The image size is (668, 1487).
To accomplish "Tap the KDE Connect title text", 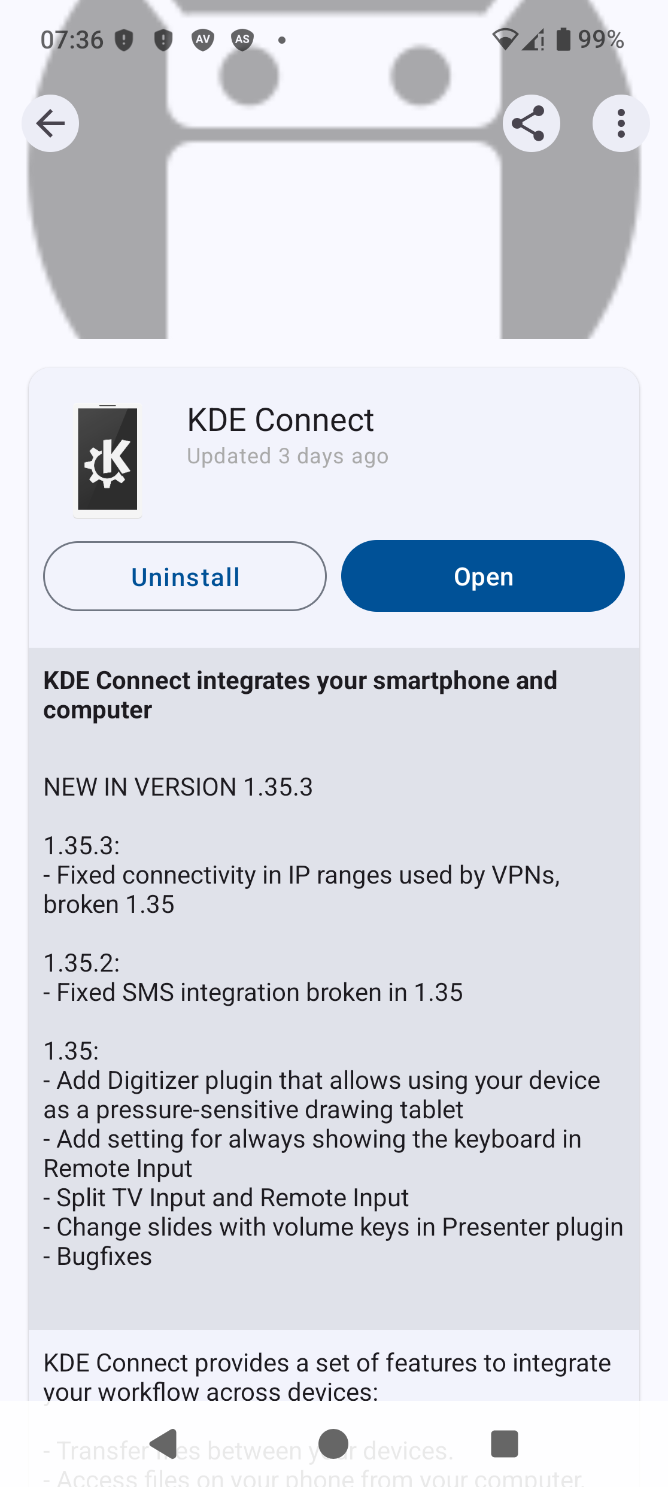I will point(280,420).
